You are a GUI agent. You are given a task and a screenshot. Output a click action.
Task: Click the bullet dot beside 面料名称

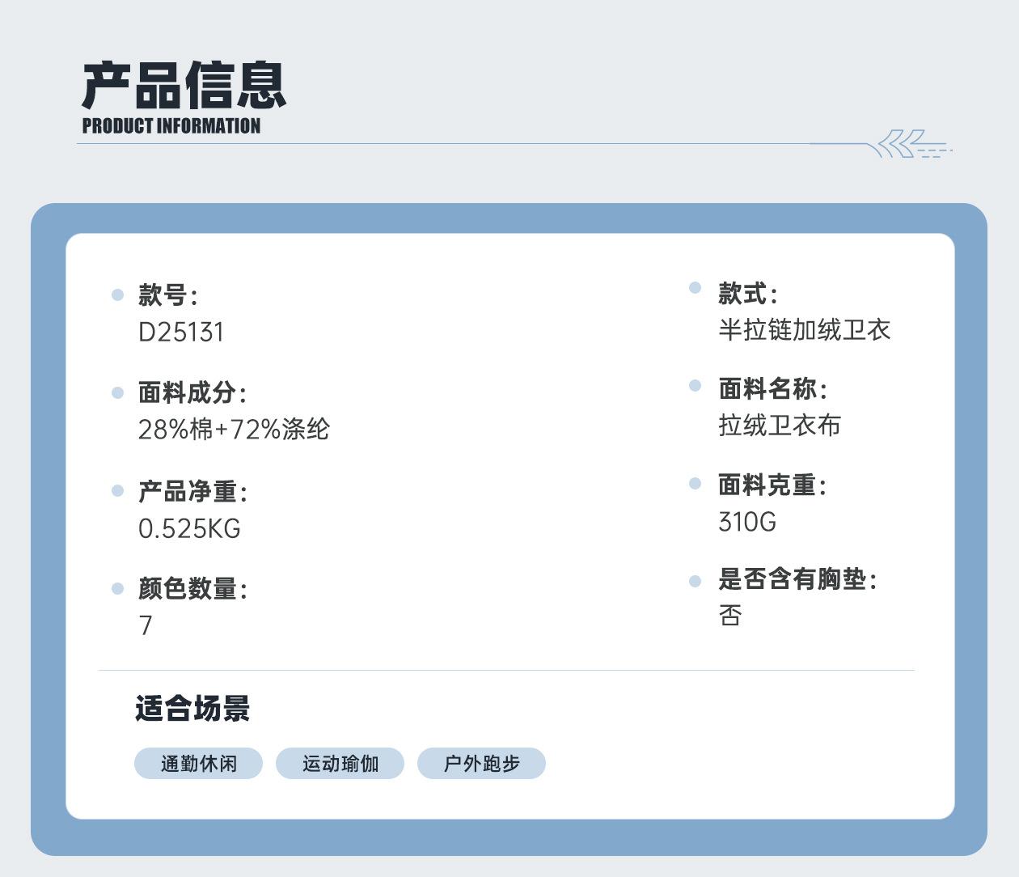695,386
